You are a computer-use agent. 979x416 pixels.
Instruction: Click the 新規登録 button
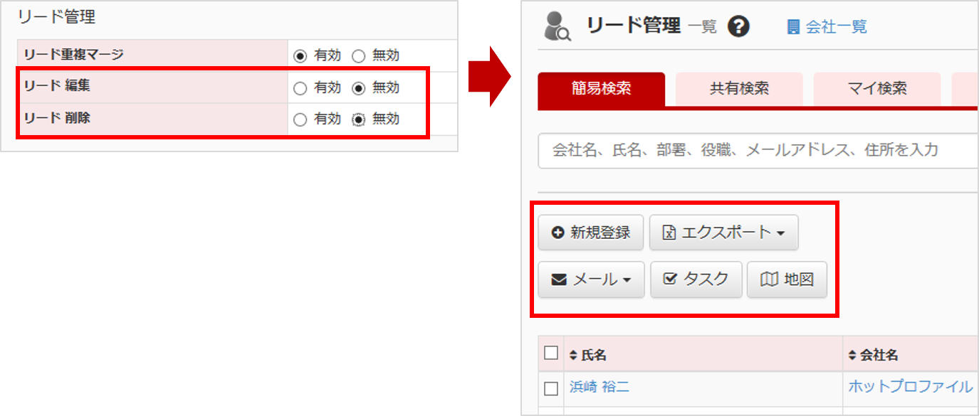[x=591, y=233]
